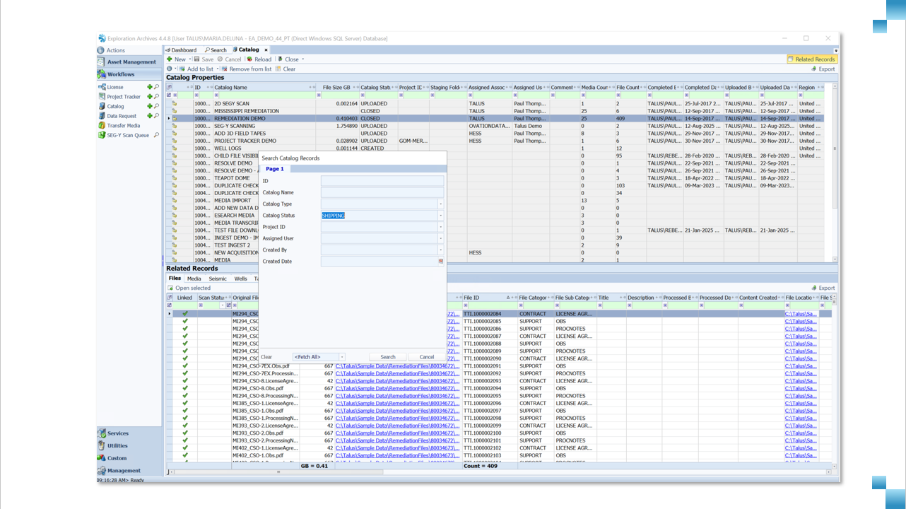Open the Catalog Status dropdown in search dialog
The height and width of the screenshot is (509, 906).
(440, 216)
